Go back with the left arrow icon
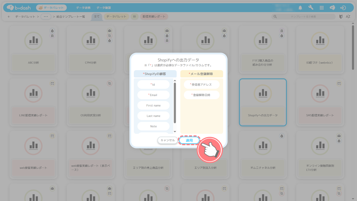The height and width of the screenshot is (201, 357). [9, 17]
